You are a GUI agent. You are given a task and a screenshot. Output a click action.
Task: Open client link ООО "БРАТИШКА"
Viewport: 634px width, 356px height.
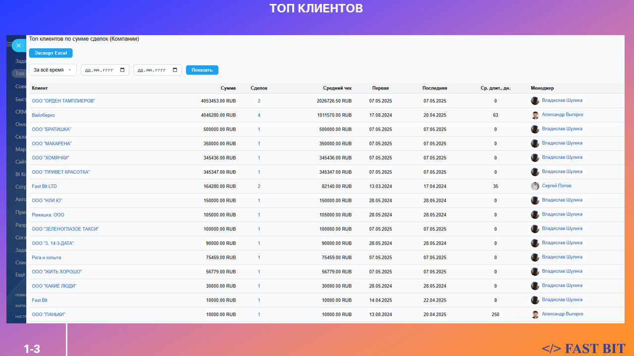click(x=52, y=130)
